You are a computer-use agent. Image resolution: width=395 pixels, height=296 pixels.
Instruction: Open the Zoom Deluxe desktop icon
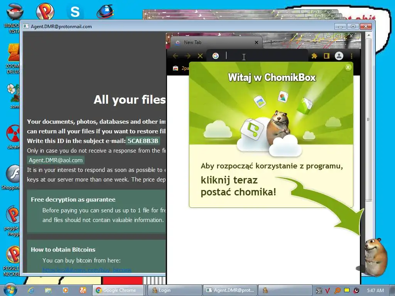pyautogui.click(x=13, y=59)
